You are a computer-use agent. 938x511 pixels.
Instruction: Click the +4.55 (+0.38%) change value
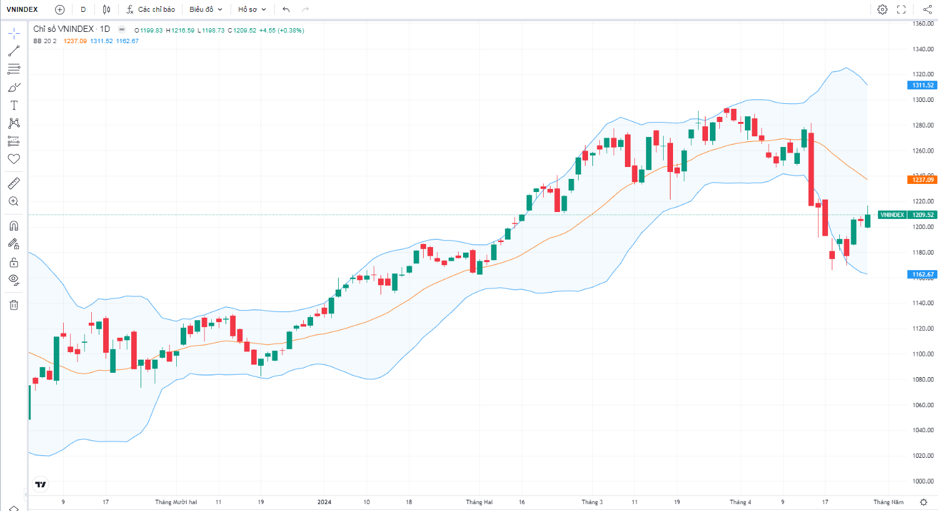tap(282, 30)
